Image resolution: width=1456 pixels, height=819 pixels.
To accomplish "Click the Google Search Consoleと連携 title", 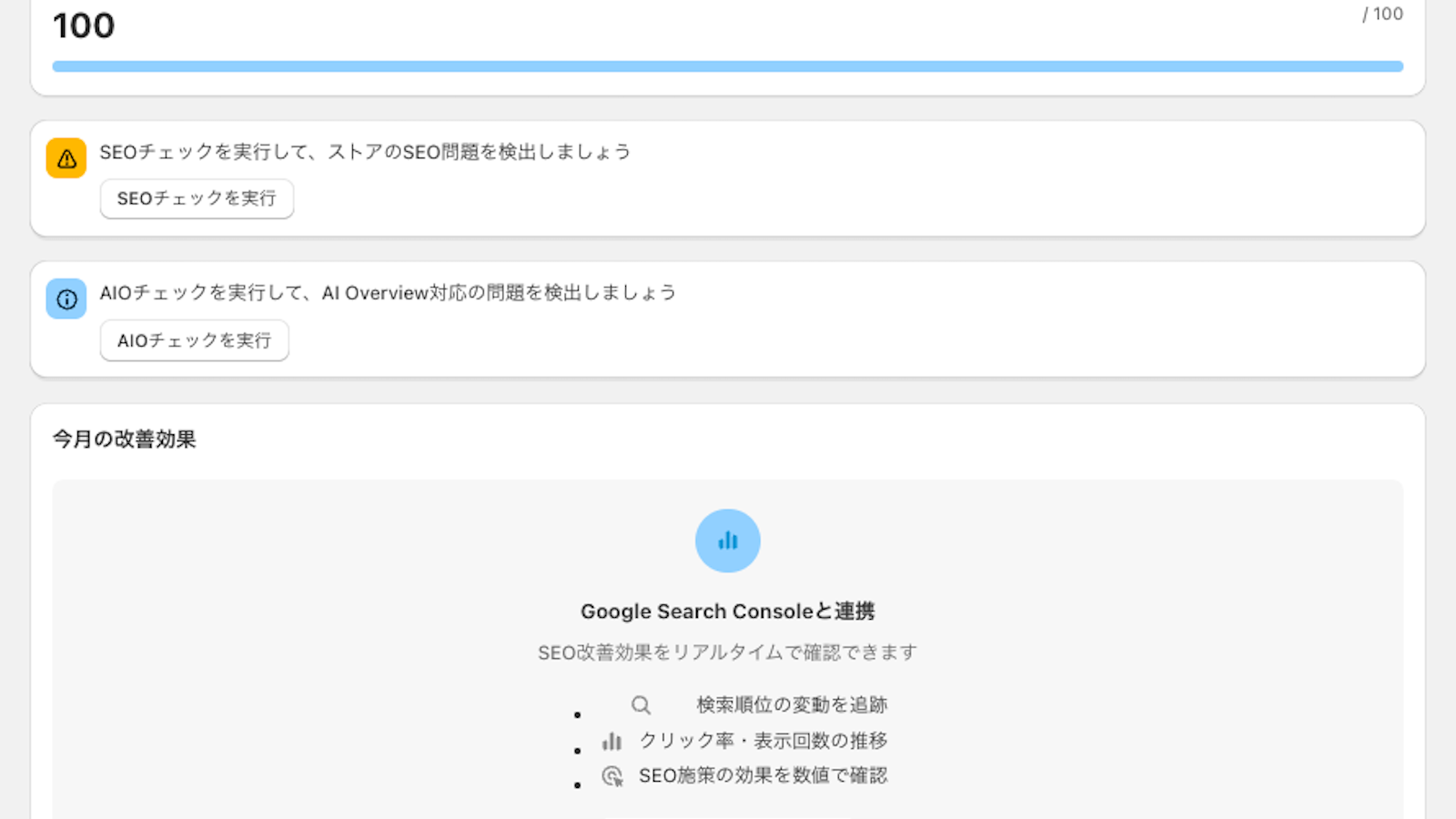I will 727,612.
